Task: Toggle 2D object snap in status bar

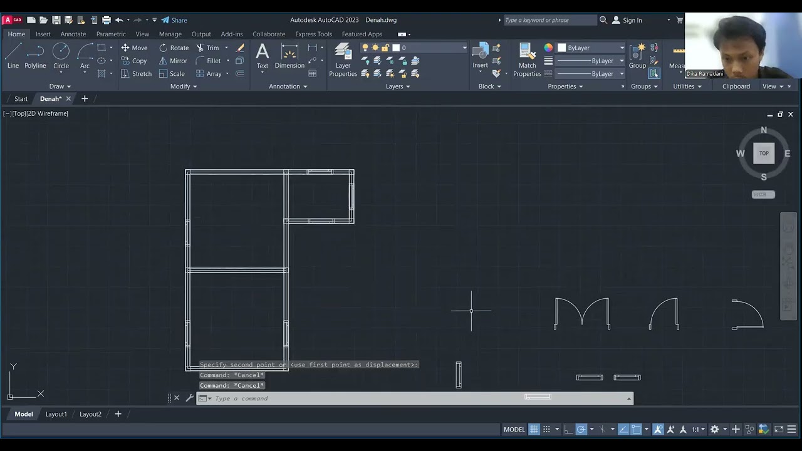Action: 636,429
